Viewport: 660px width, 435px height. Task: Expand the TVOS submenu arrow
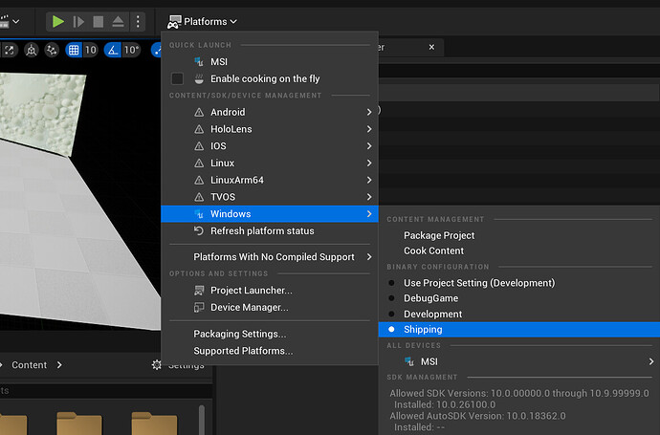(369, 197)
